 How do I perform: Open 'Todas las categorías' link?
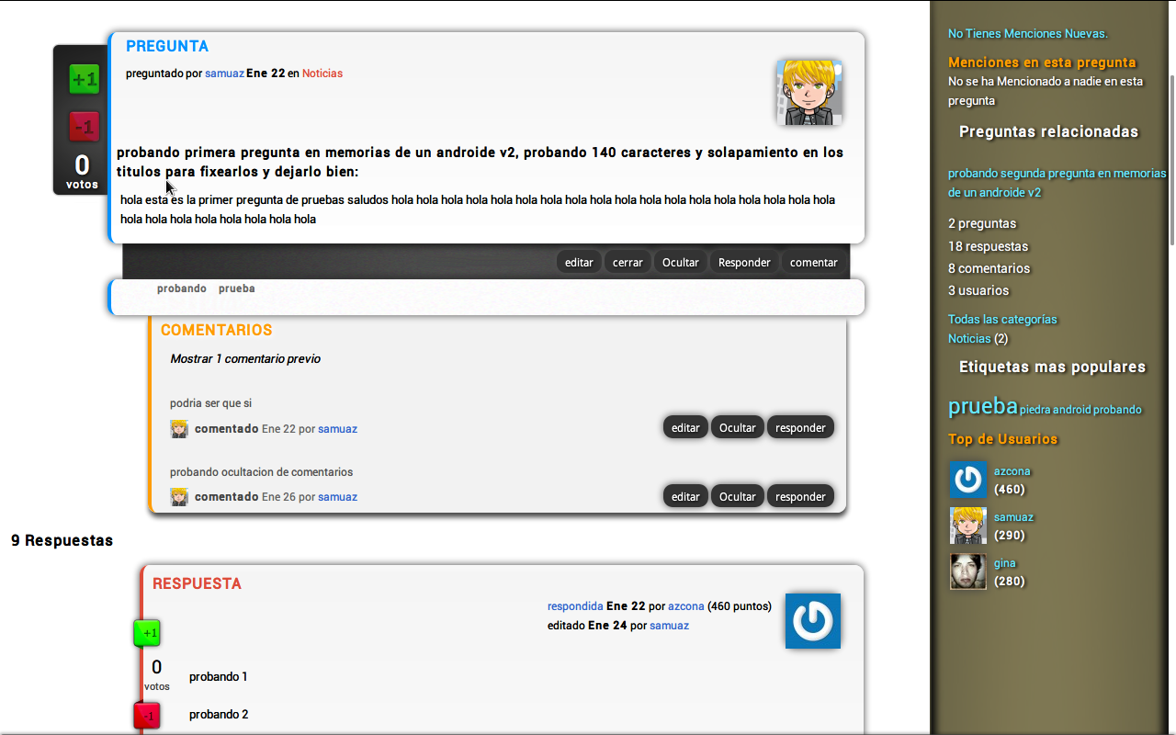click(x=1002, y=320)
